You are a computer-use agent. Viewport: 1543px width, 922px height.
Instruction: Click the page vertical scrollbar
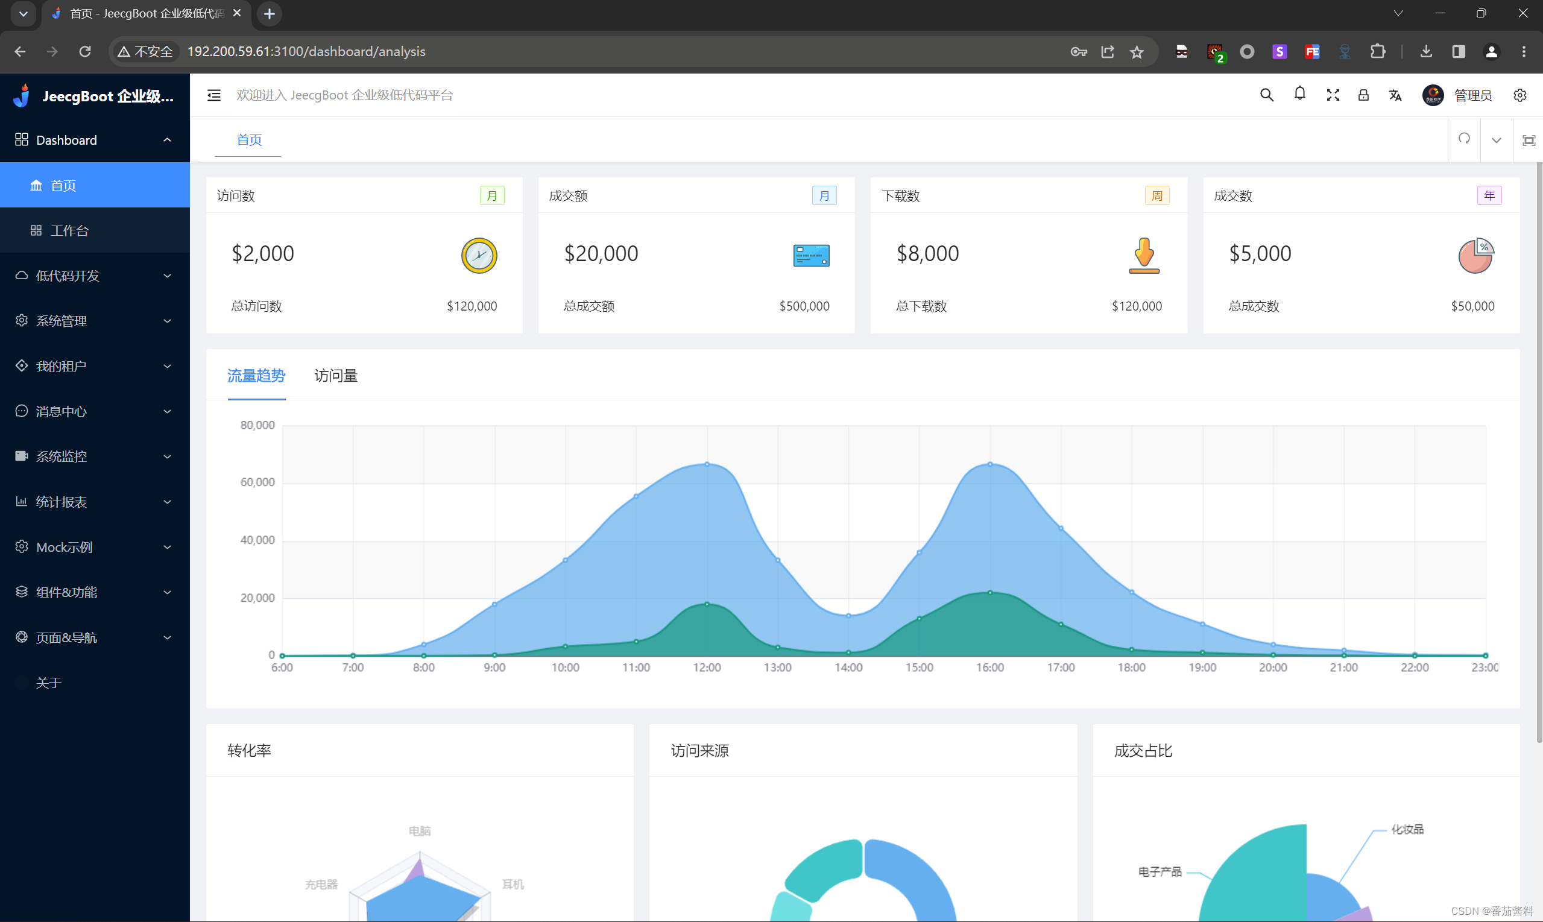pyautogui.click(x=1539, y=452)
